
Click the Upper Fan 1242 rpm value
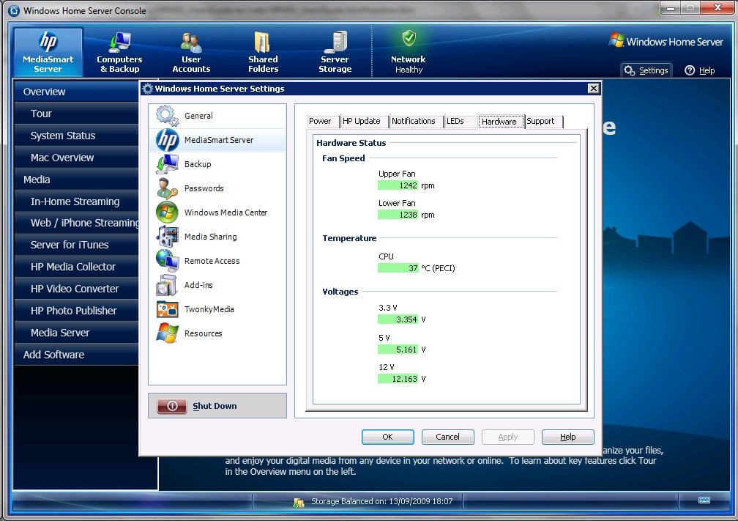click(x=398, y=185)
